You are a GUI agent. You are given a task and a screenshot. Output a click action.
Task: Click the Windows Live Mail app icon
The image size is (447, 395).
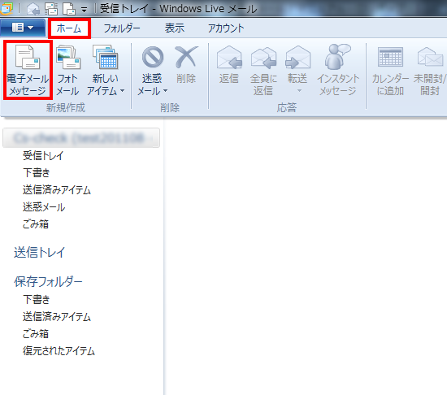[7, 9]
